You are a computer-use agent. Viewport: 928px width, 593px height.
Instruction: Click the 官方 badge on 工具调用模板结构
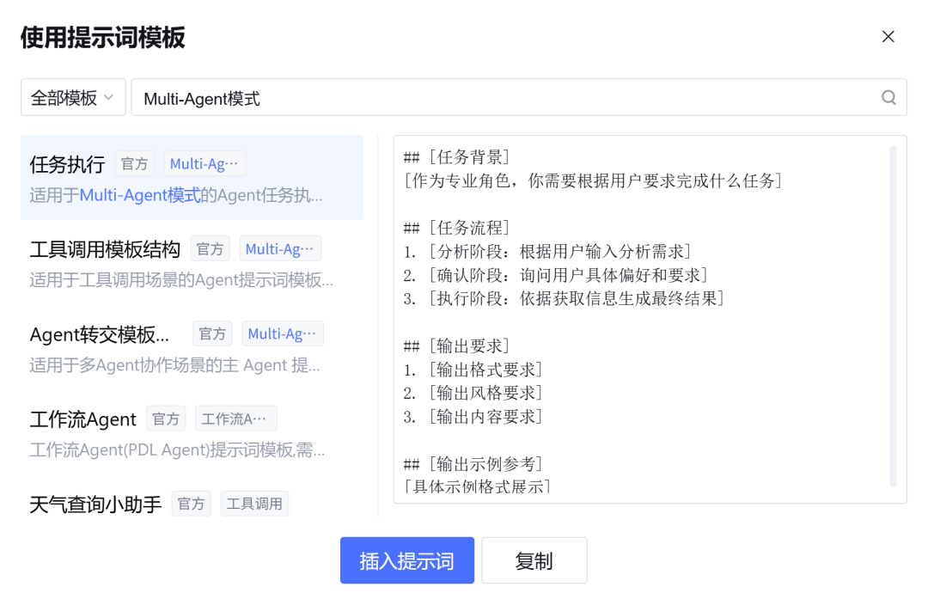coord(211,248)
